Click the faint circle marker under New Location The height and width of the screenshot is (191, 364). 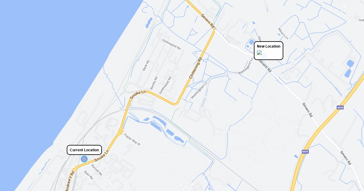[264, 55]
